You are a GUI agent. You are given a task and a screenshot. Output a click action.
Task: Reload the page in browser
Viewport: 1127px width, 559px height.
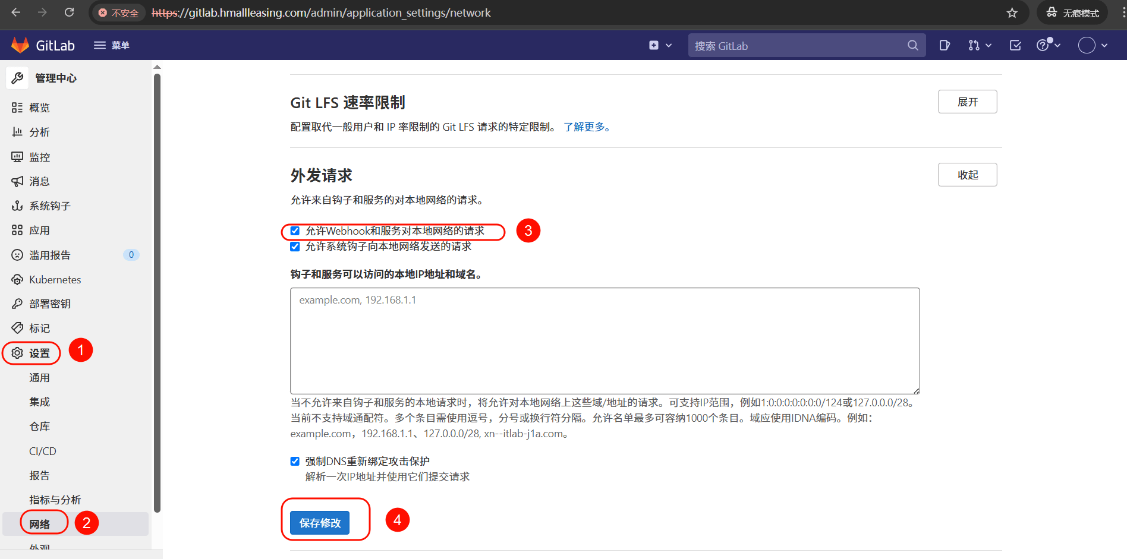pyautogui.click(x=70, y=12)
